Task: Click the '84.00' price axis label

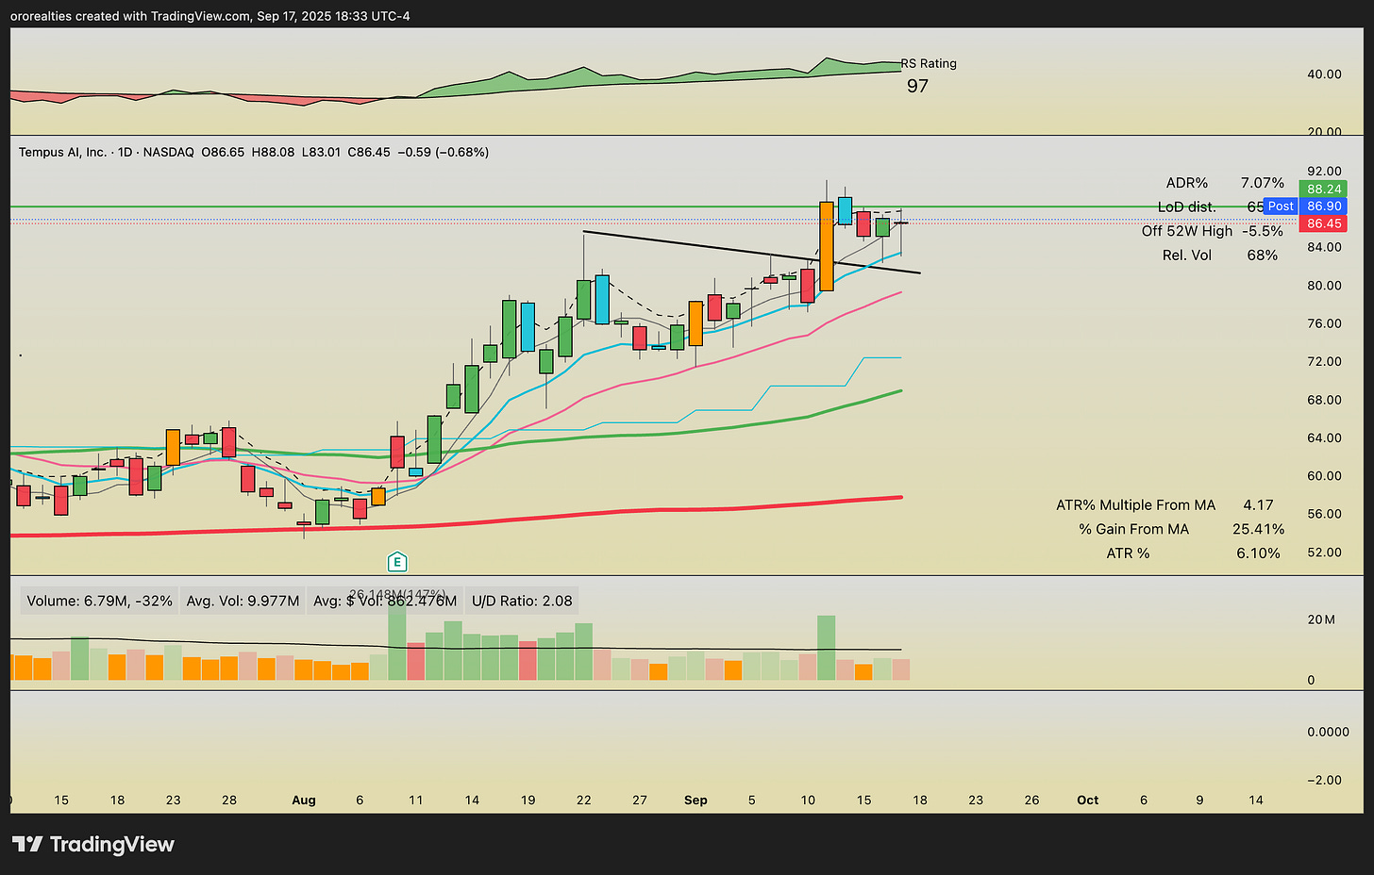Action: [1324, 247]
